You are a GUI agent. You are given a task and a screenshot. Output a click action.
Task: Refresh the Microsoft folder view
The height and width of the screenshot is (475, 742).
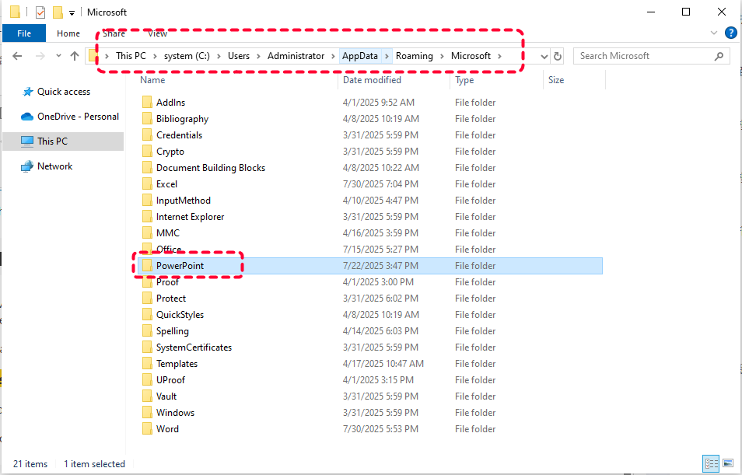558,56
